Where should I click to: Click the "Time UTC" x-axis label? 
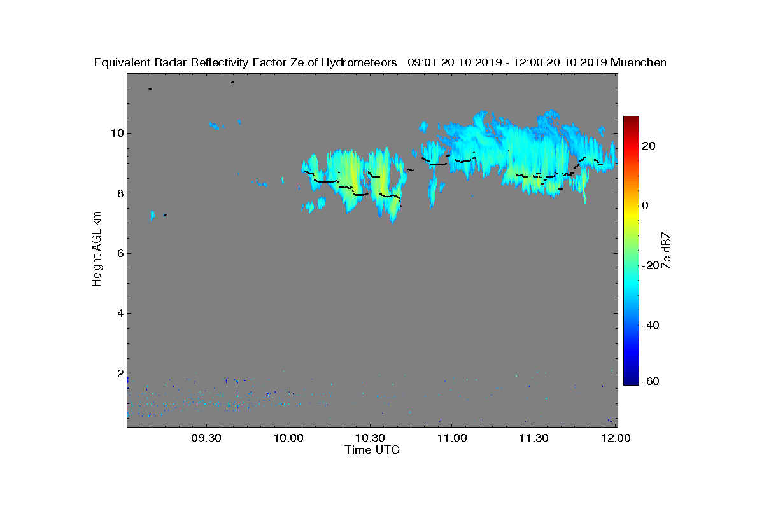click(372, 450)
